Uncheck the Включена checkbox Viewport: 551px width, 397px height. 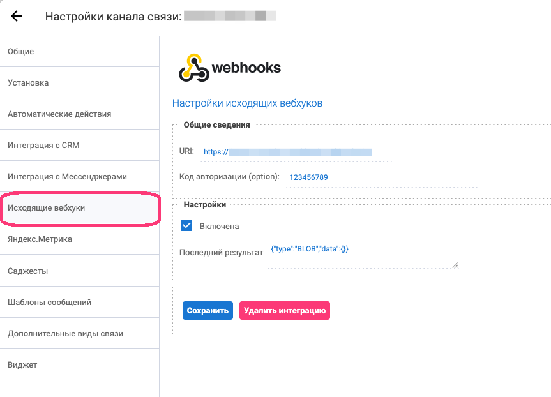click(187, 226)
